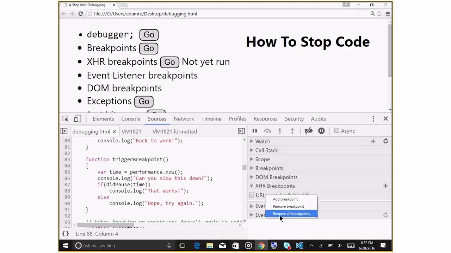The width and height of the screenshot is (451, 253).
Task: Bookmark this page with the star
Action: 379,14
